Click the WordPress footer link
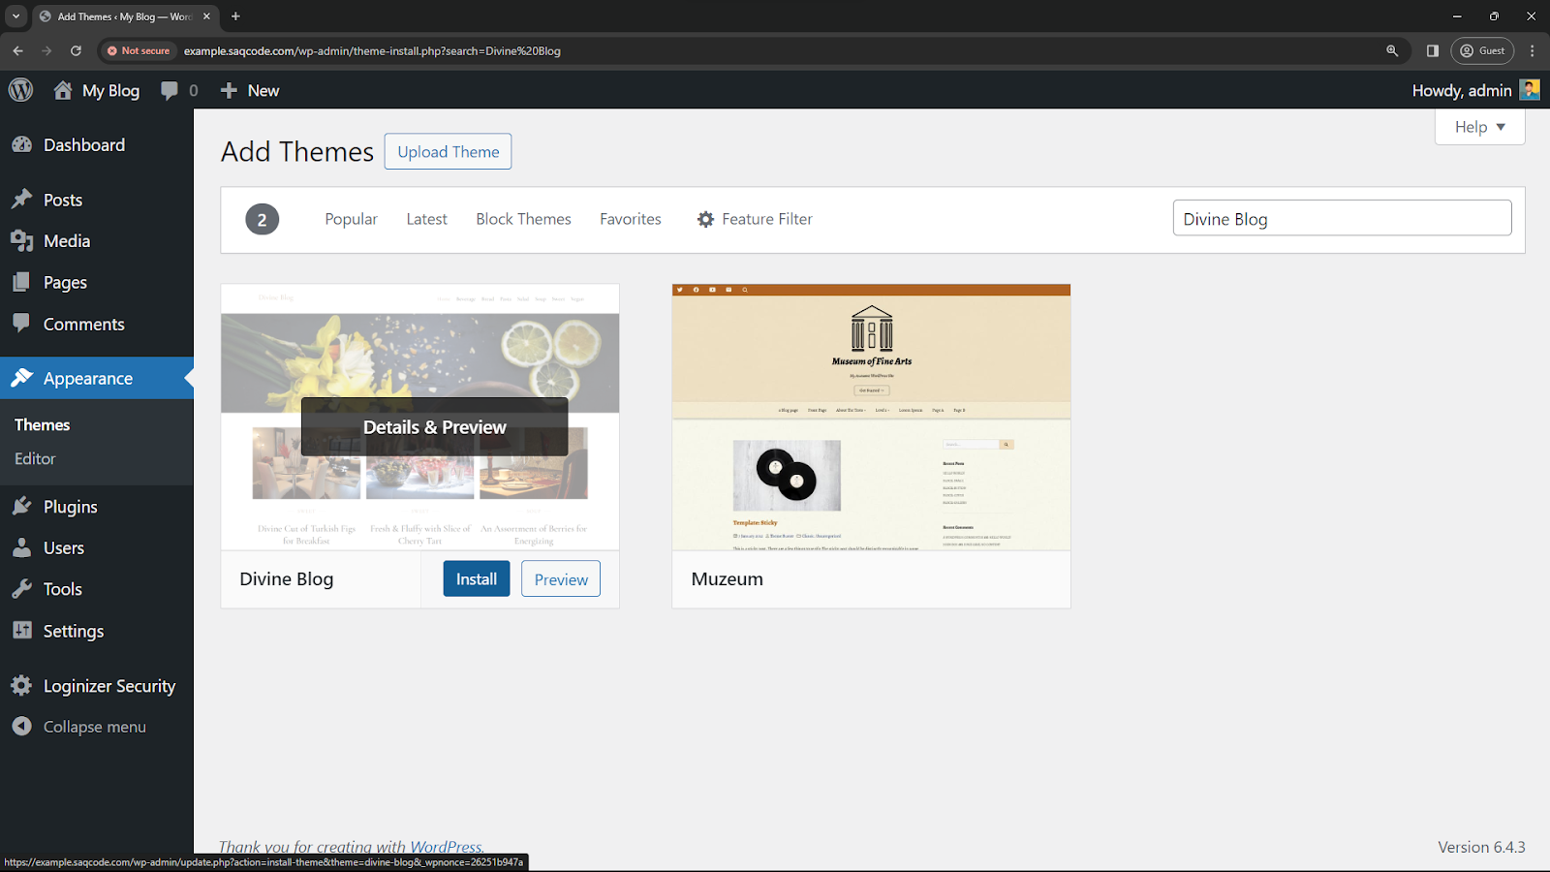The height and width of the screenshot is (872, 1550). pyautogui.click(x=446, y=847)
